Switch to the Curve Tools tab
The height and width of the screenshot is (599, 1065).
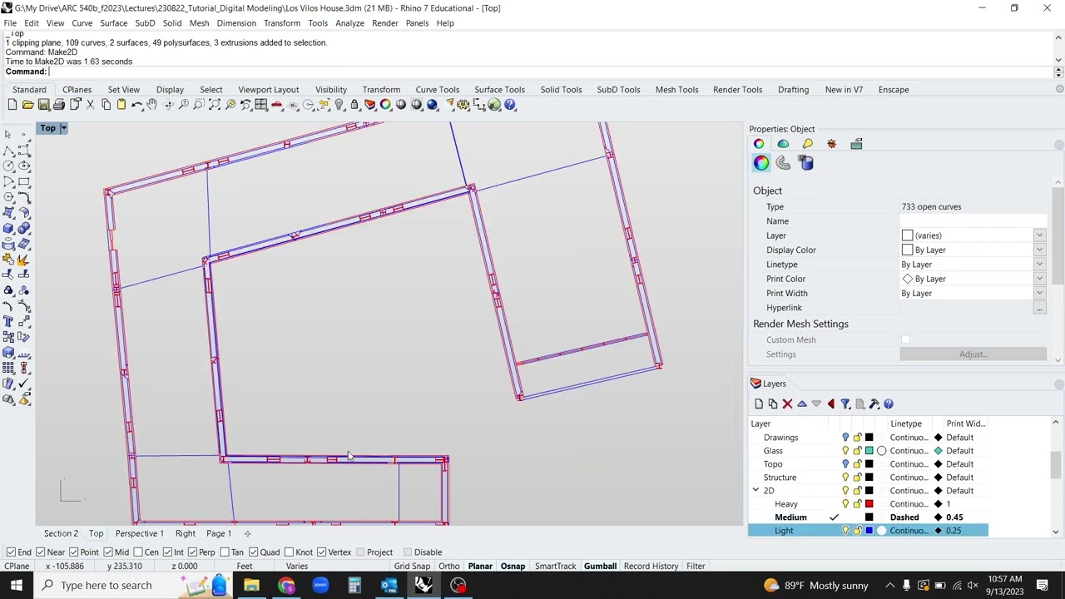[x=437, y=90]
